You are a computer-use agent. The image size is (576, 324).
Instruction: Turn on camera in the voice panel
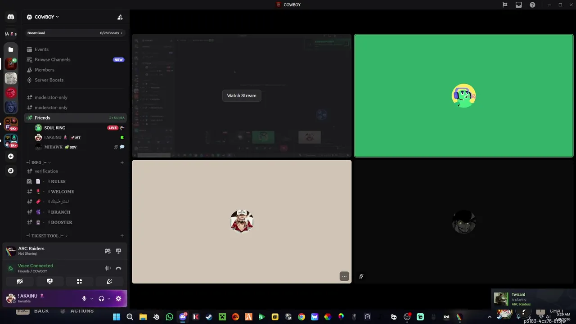click(x=20, y=281)
